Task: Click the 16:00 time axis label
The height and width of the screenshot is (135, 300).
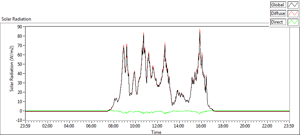Action: (x=201, y=126)
